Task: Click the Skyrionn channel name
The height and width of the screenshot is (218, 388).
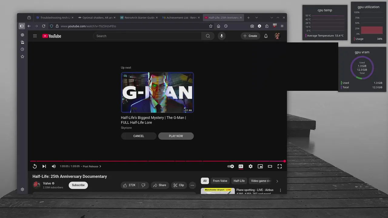Action: point(126,128)
